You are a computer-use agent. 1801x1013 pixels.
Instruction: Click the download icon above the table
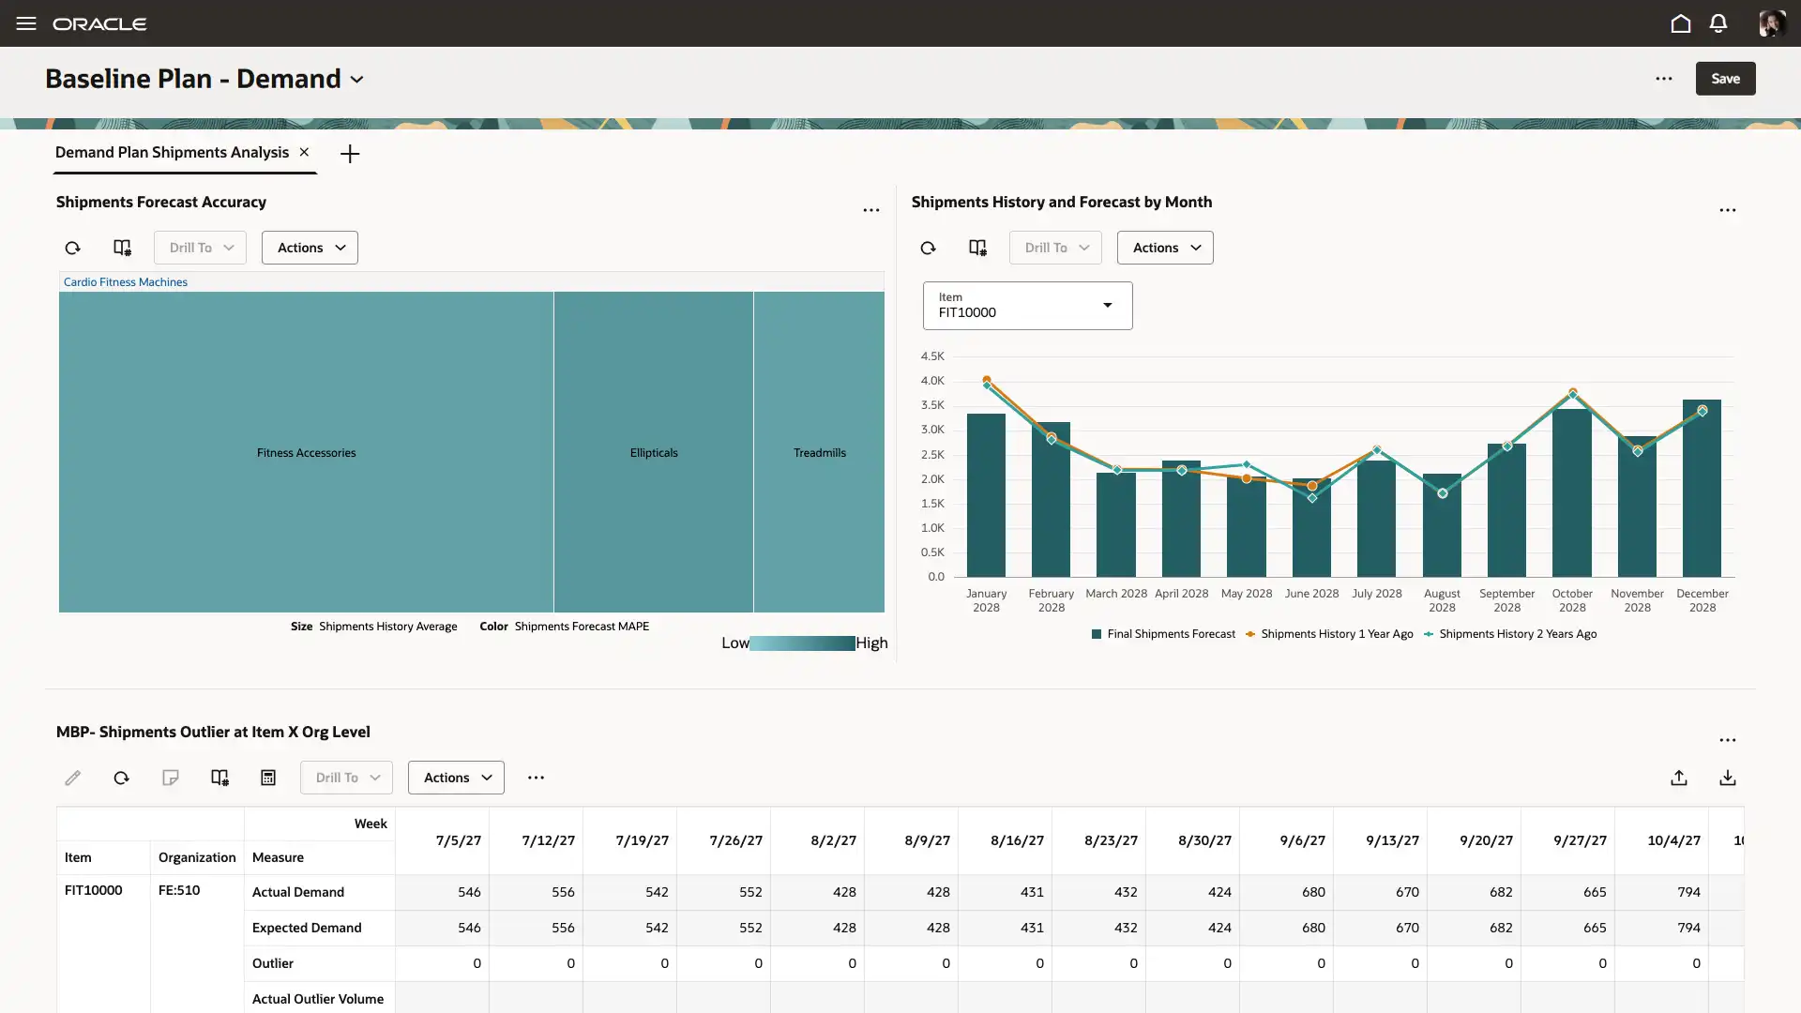1727,778
